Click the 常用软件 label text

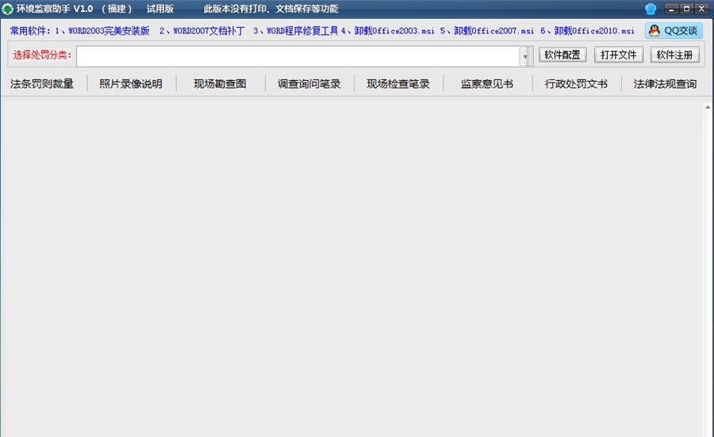pyautogui.click(x=29, y=30)
